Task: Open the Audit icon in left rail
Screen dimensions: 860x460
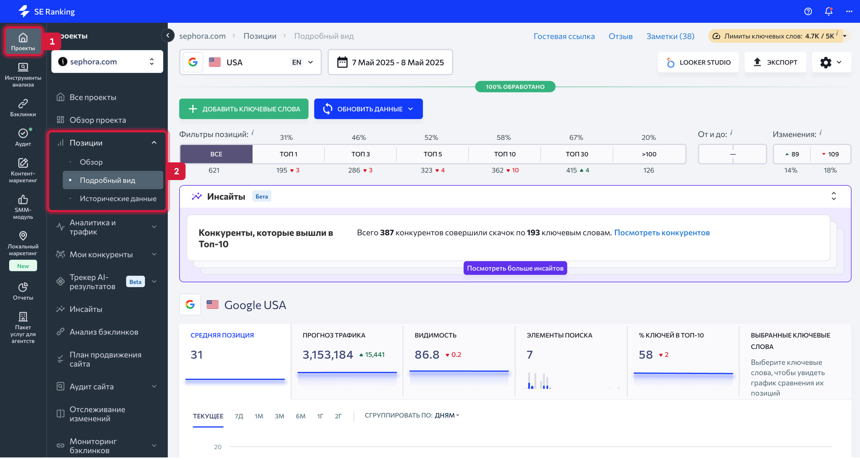Action: [23, 138]
